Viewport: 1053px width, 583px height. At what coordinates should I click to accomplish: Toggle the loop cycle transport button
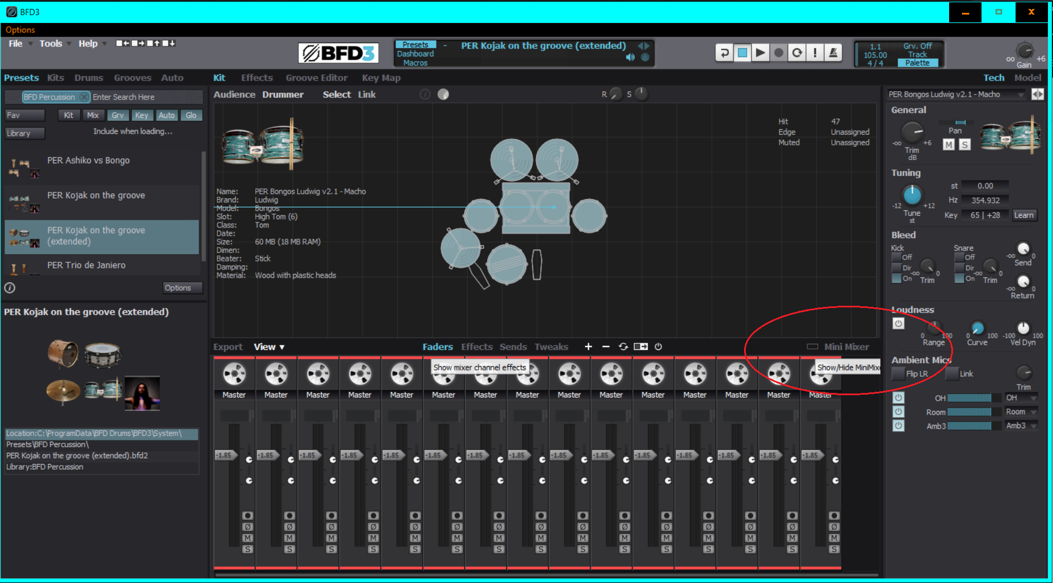pyautogui.click(x=797, y=53)
